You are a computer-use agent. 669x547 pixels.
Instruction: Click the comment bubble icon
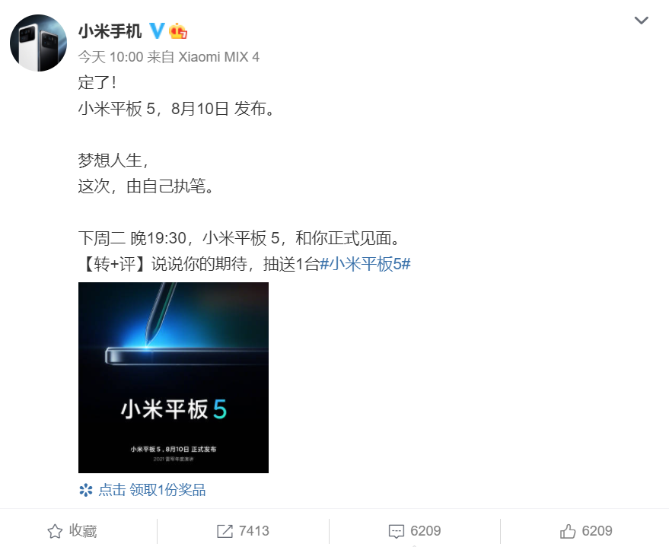point(397,531)
